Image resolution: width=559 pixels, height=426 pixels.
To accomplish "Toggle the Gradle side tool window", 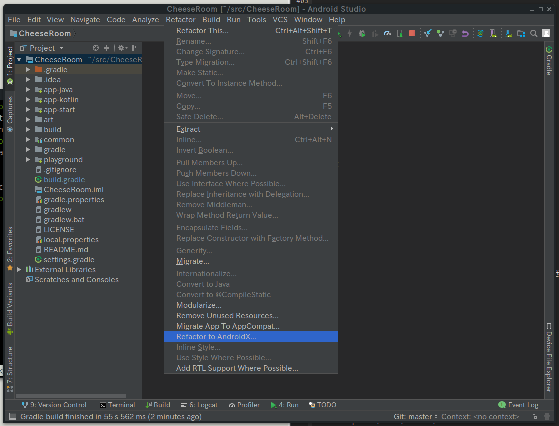I will (x=549, y=60).
